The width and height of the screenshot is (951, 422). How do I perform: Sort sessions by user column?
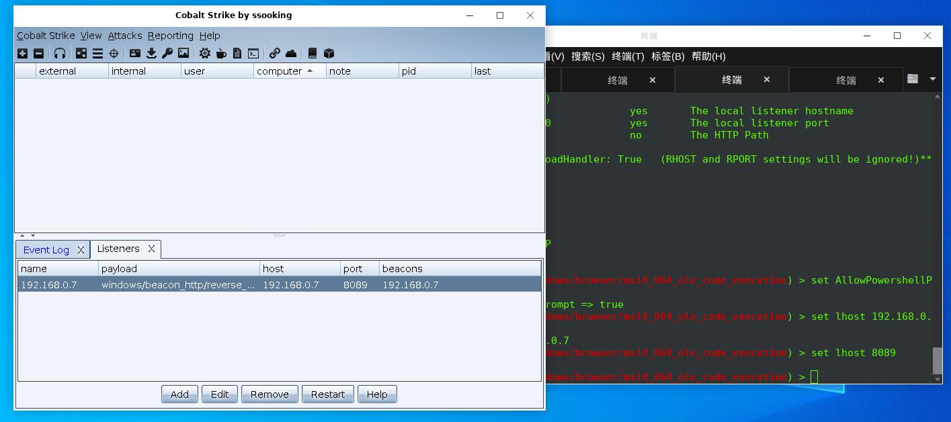[x=217, y=71]
